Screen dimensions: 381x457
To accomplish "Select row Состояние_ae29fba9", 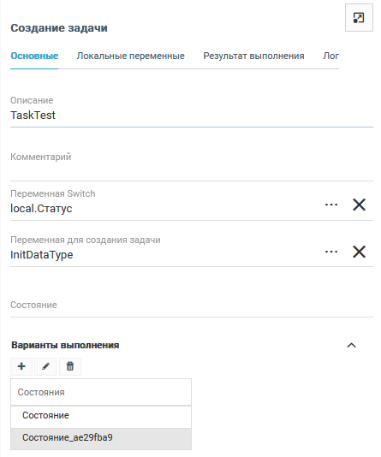I will point(101,438).
